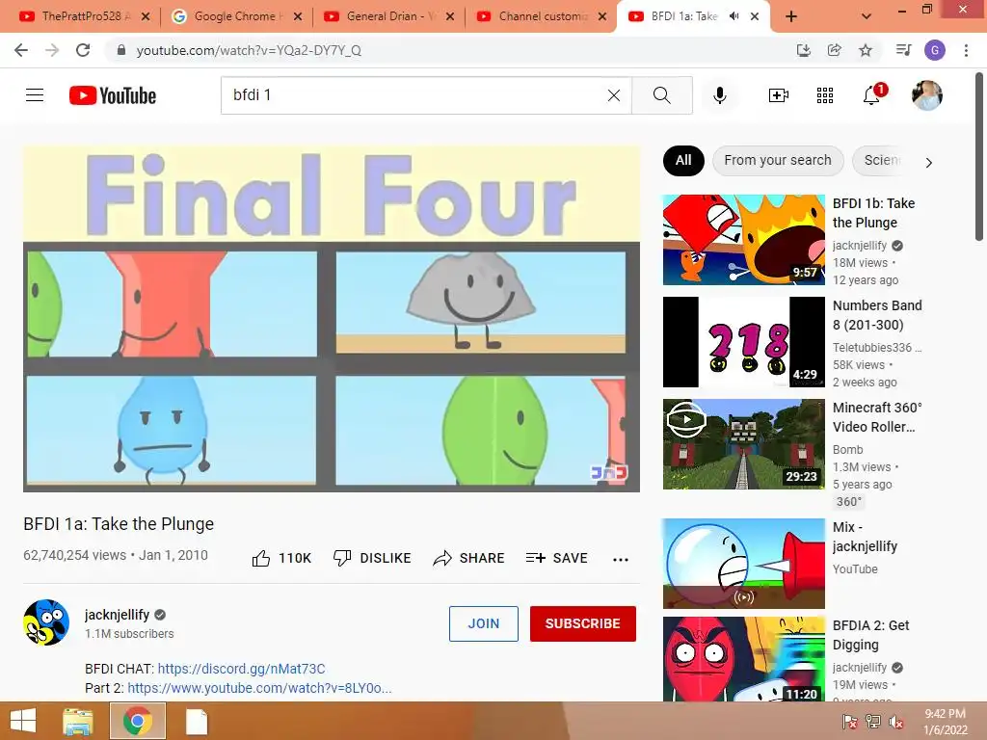This screenshot has width=987, height=740.
Task: Open account avatar menu
Action: (x=927, y=95)
